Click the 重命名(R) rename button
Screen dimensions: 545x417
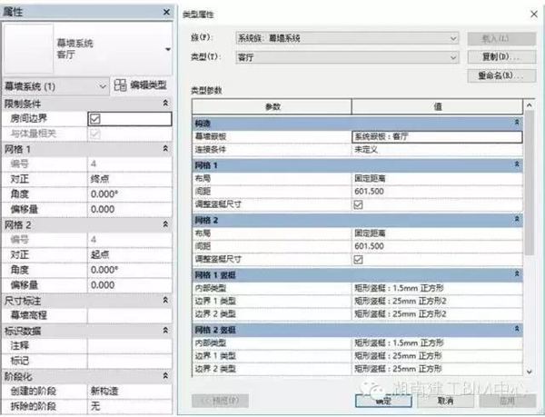click(496, 74)
